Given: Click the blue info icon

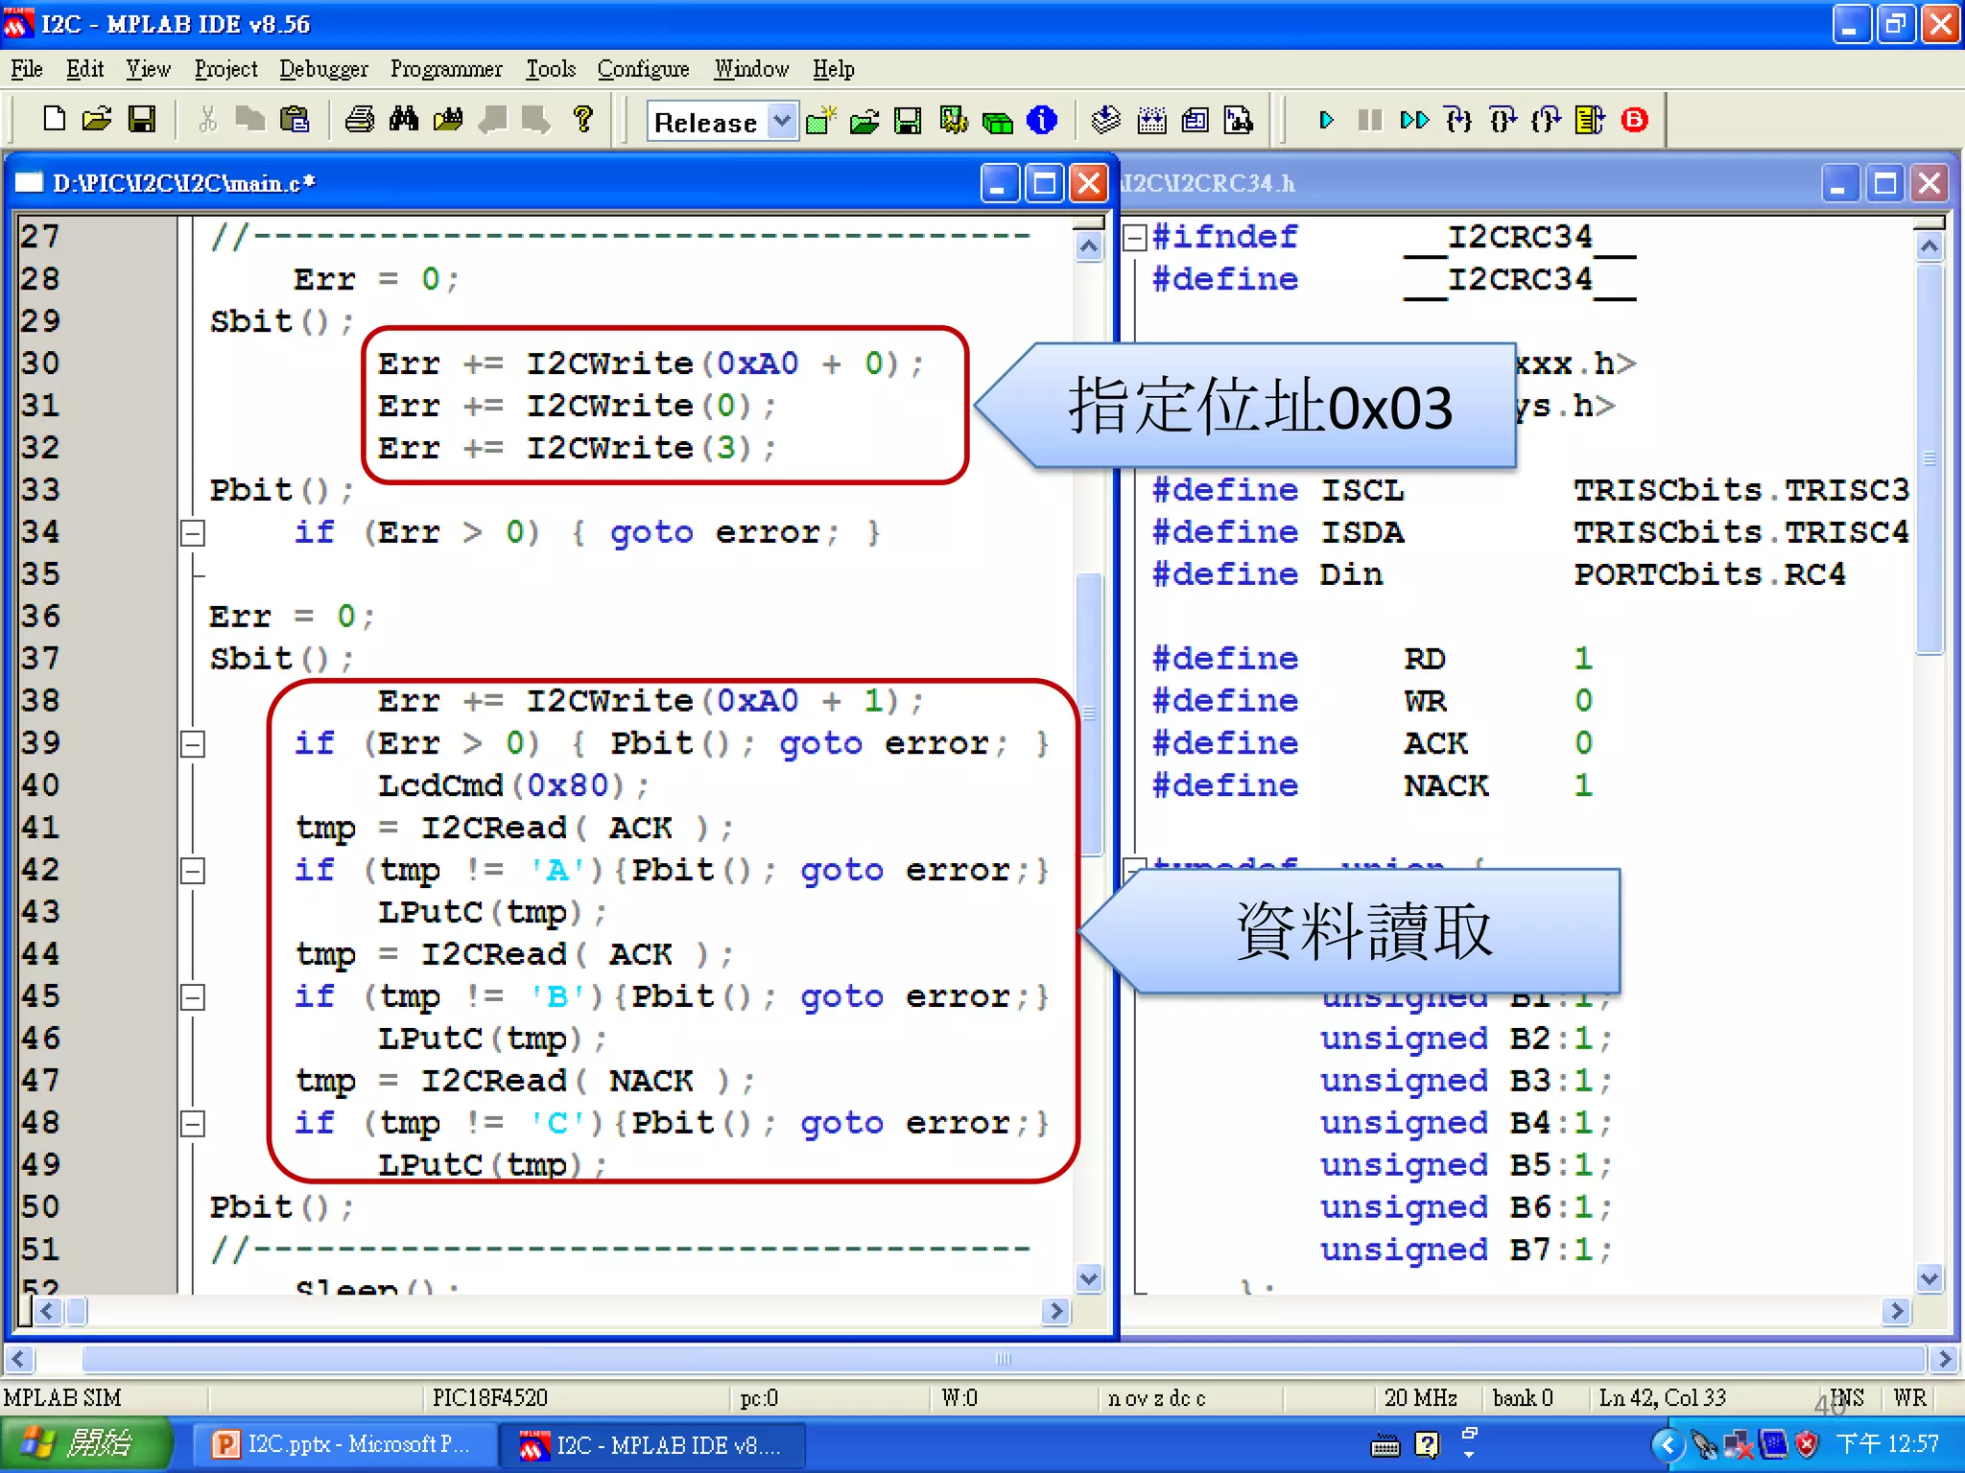Looking at the screenshot, I should pos(1042,121).
